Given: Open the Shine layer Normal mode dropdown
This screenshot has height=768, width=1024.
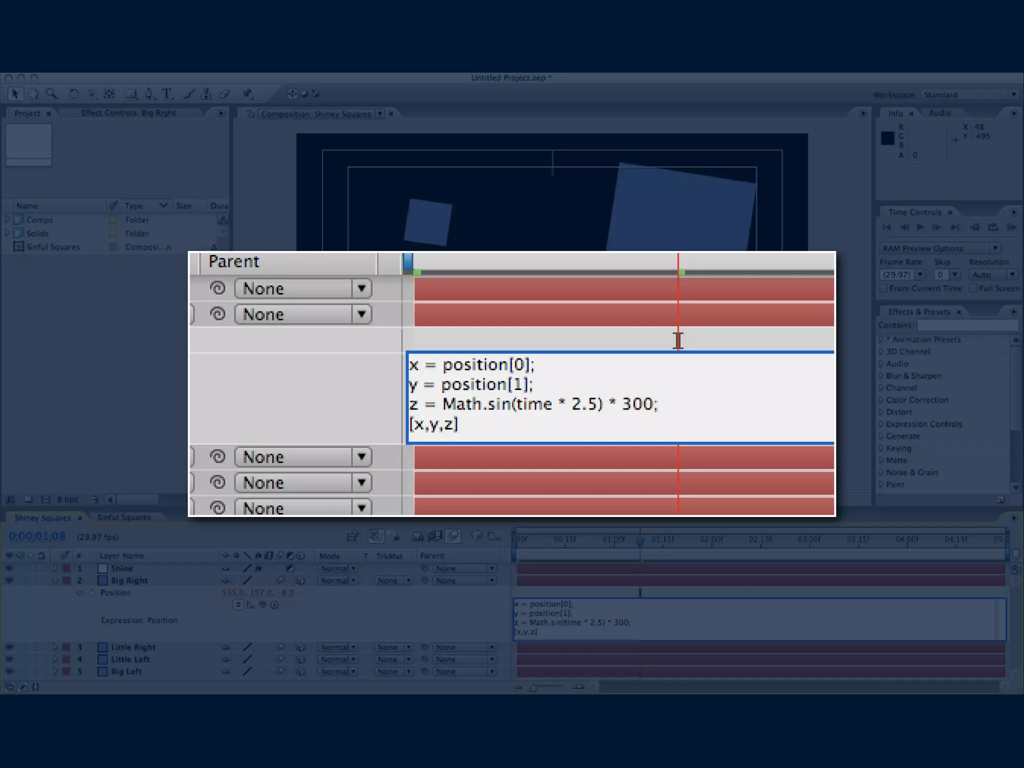Looking at the screenshot, I should point(338,568).
